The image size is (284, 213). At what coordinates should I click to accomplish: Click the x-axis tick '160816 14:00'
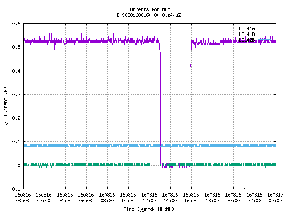point(170,198)
